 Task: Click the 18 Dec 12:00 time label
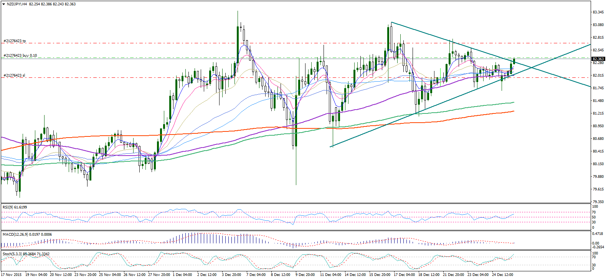429,275
